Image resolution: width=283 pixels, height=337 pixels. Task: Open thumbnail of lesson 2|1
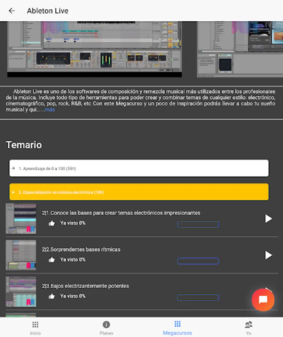[21, 219]
